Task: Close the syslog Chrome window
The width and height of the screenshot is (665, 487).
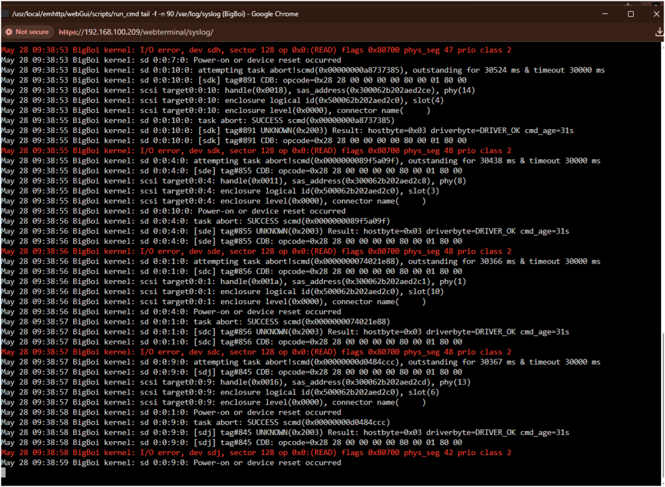Action: pyautogui.click(x=656, y=14)
